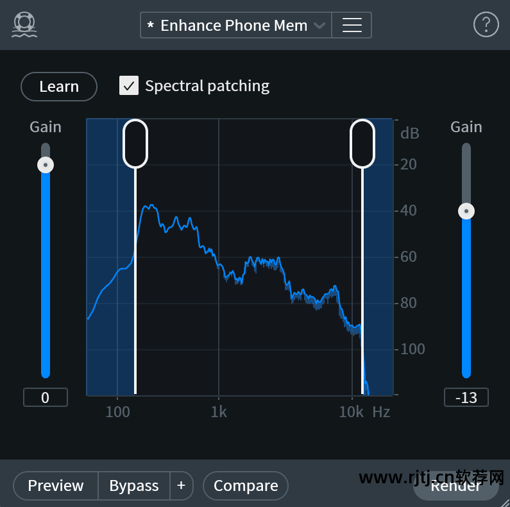Image resolution: width=510 pixels, height=507 pixels.
Task: Select the low frequency cutoff handle
Action: click(x=135, y=144)
